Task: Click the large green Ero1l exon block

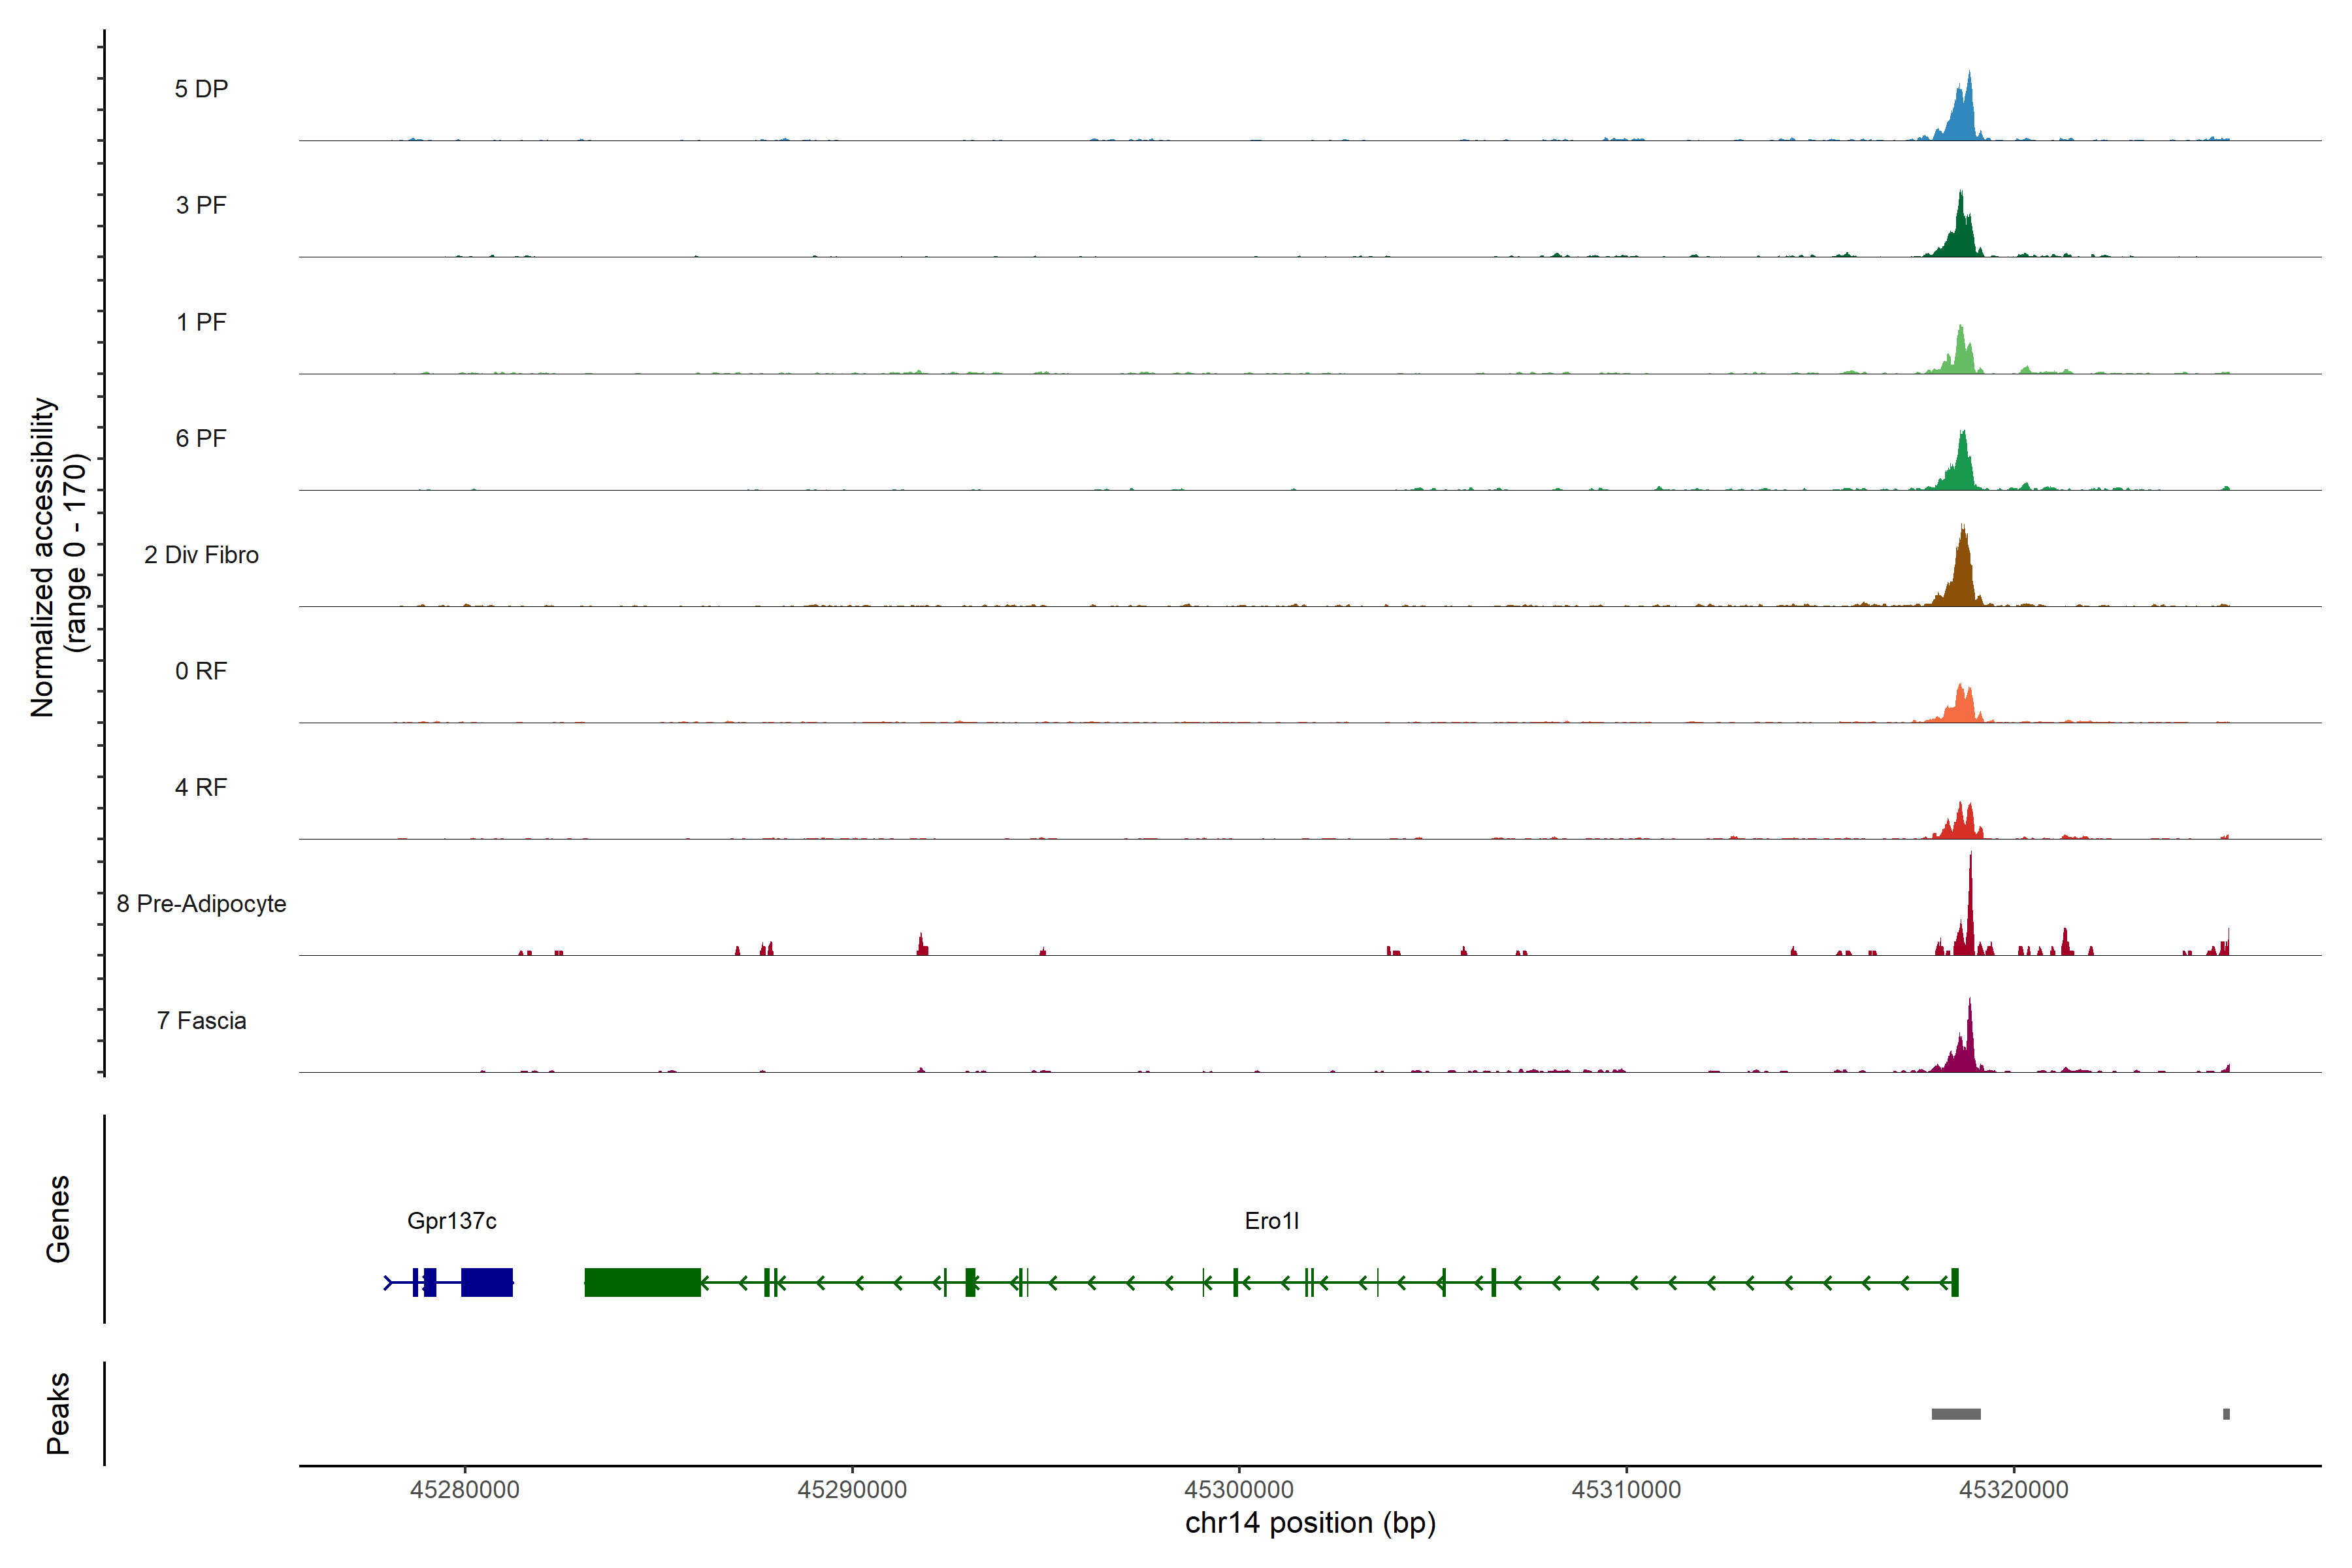Action: (x=642, y=1282)
